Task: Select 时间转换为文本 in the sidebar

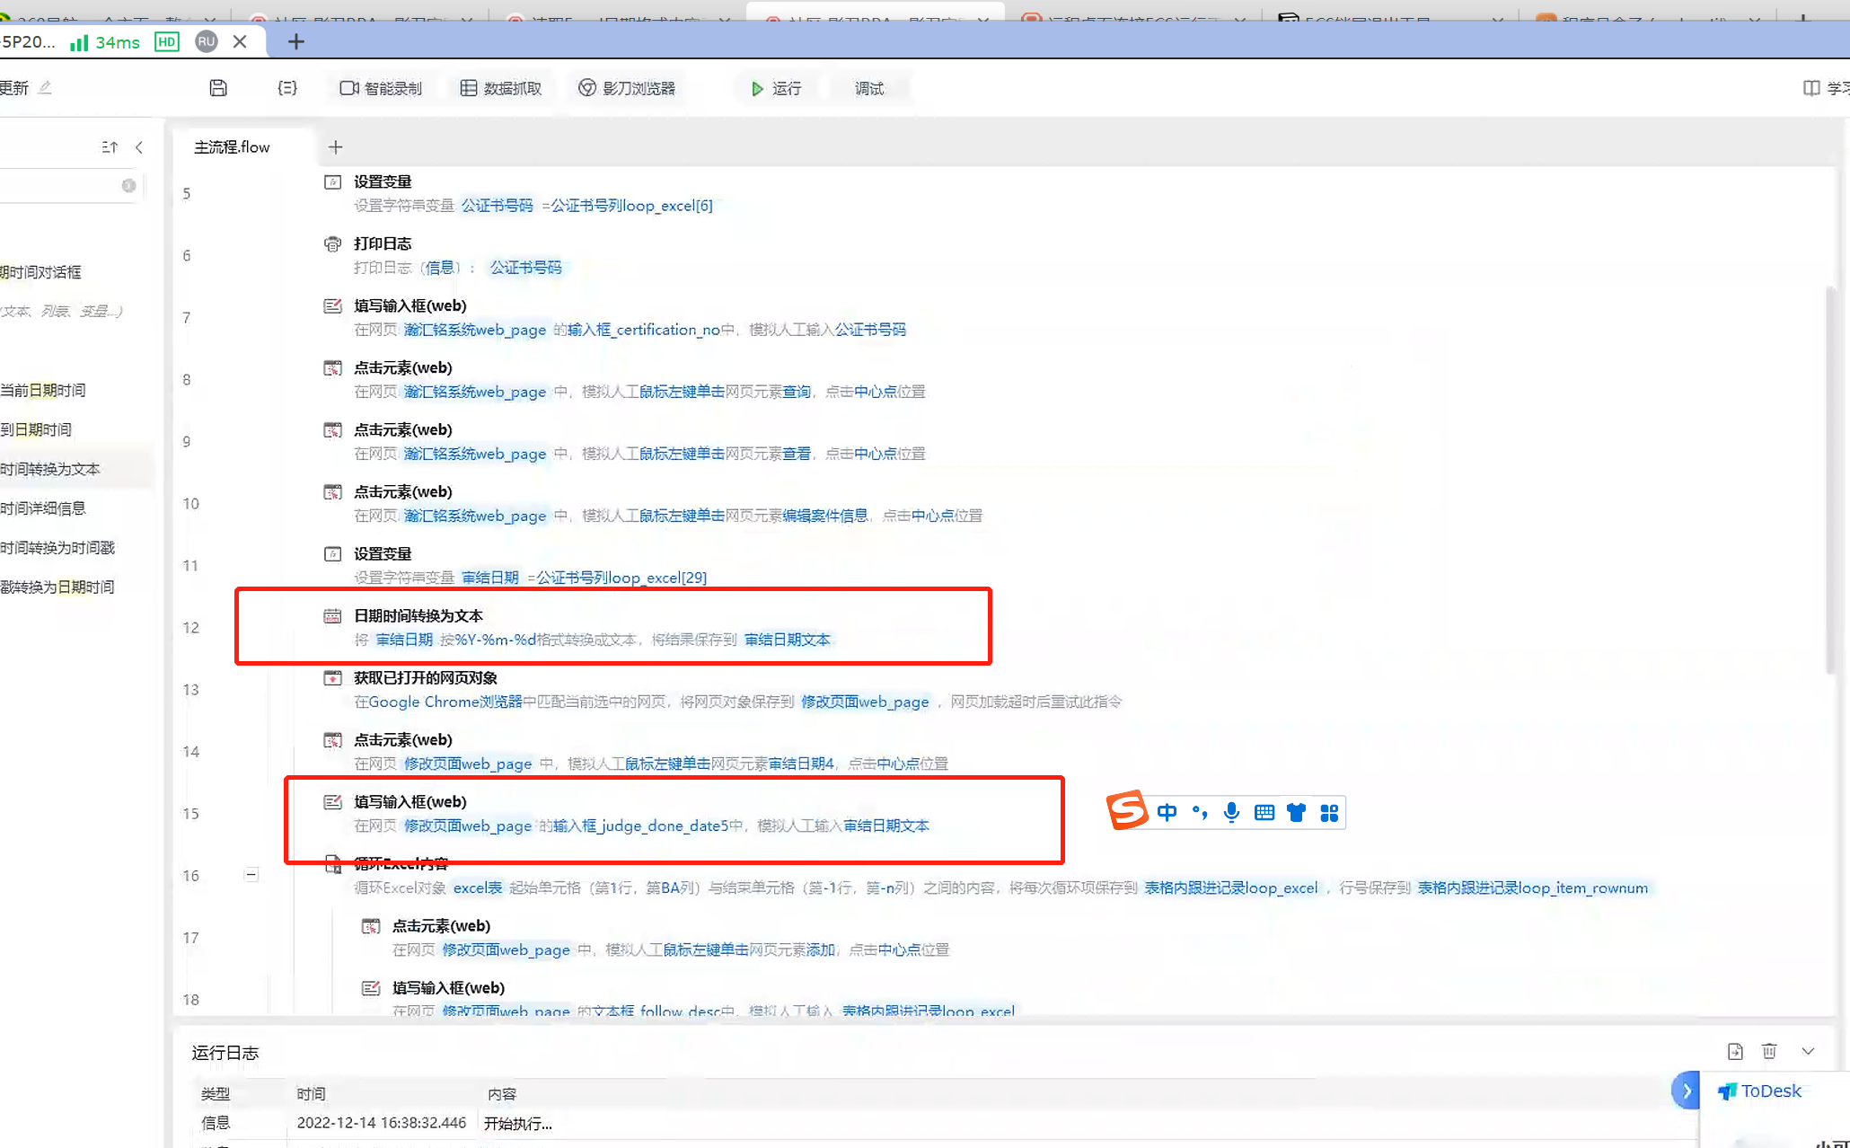Action: [x=51, y=468]
